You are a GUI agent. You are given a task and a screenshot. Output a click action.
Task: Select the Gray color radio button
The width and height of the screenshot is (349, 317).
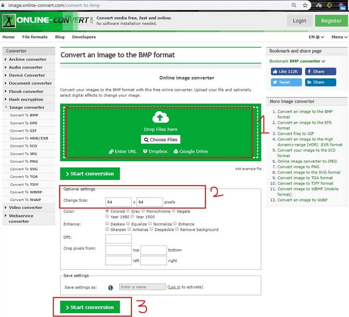[x=128, y=211]
